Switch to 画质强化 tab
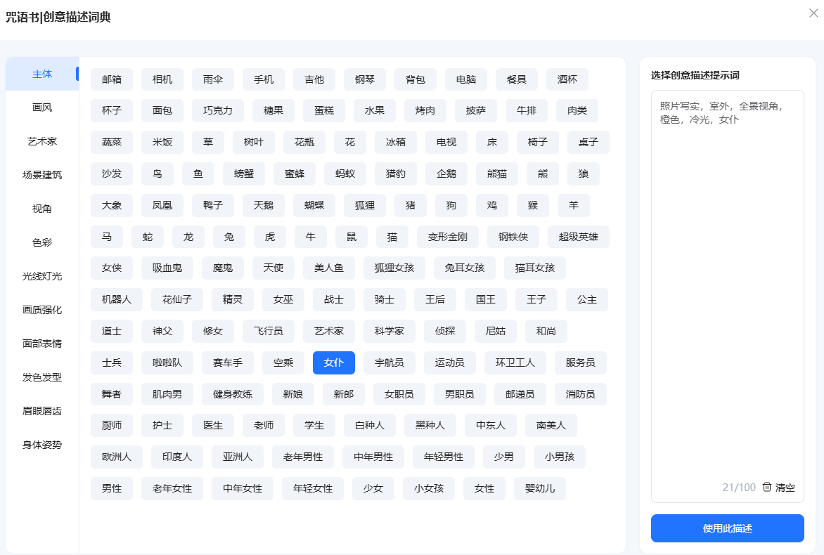The height and width of the screenshot is (555, 824). [42, 310]
